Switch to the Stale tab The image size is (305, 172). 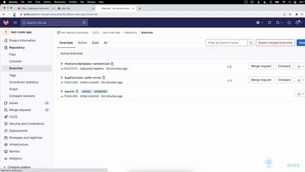(95, 43)
